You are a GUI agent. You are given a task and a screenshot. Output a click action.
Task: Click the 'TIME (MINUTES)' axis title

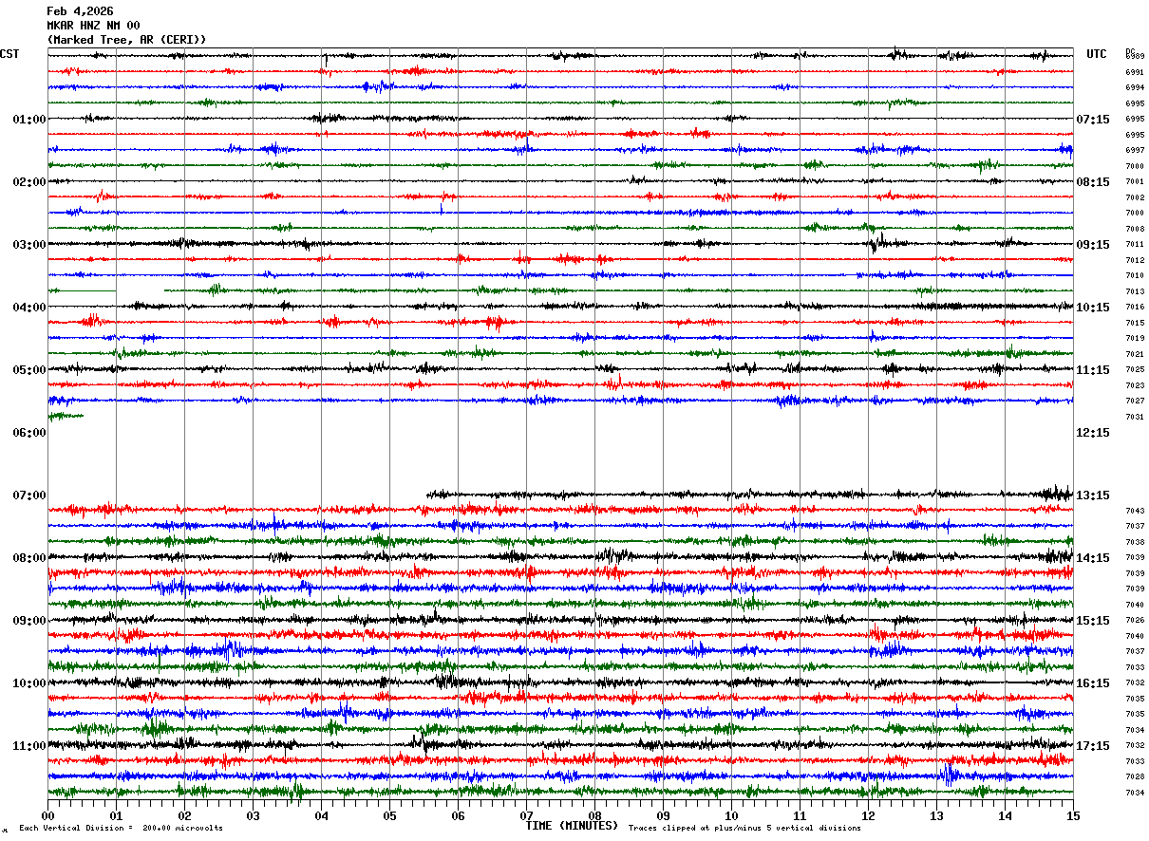[x=572, y=826]
